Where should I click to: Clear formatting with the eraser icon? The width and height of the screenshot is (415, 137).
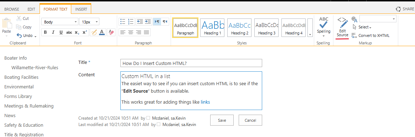click(111, 32)
